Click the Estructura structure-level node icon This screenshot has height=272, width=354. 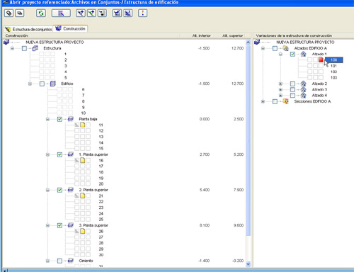[x=35, y=48]
